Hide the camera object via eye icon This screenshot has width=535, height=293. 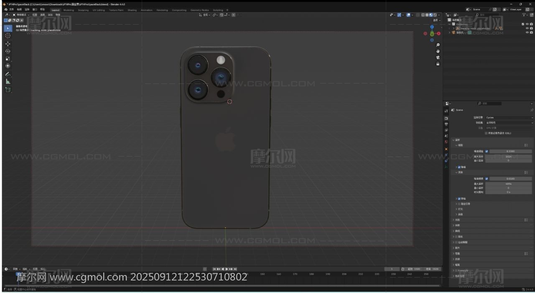pyautogui.click(x=527, y=33)
